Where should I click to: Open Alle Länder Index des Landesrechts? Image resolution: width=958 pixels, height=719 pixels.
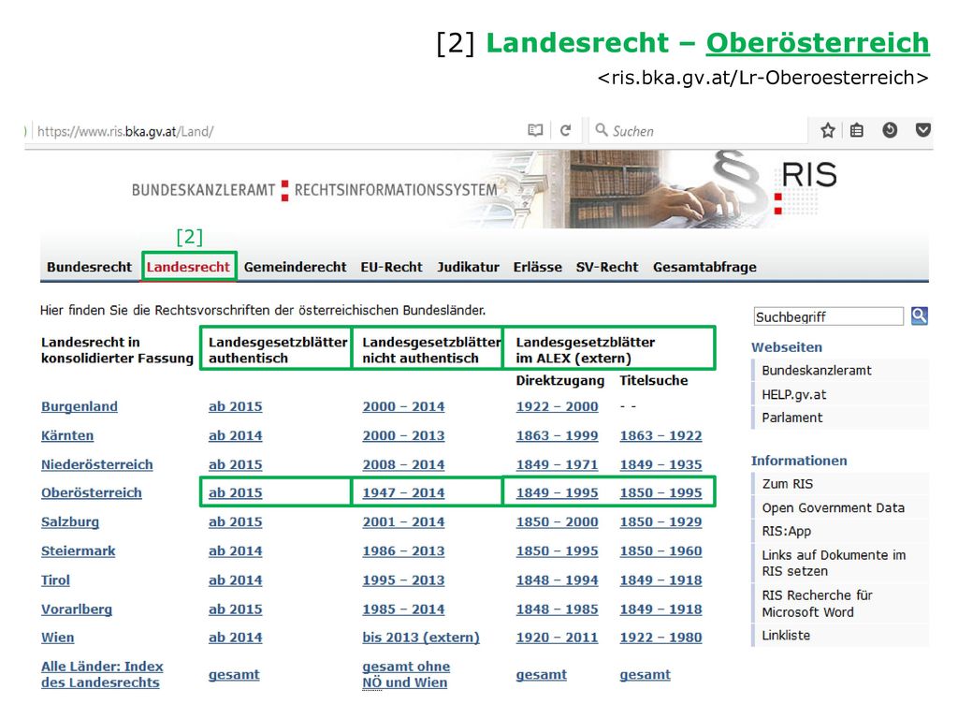click(102, 674)
